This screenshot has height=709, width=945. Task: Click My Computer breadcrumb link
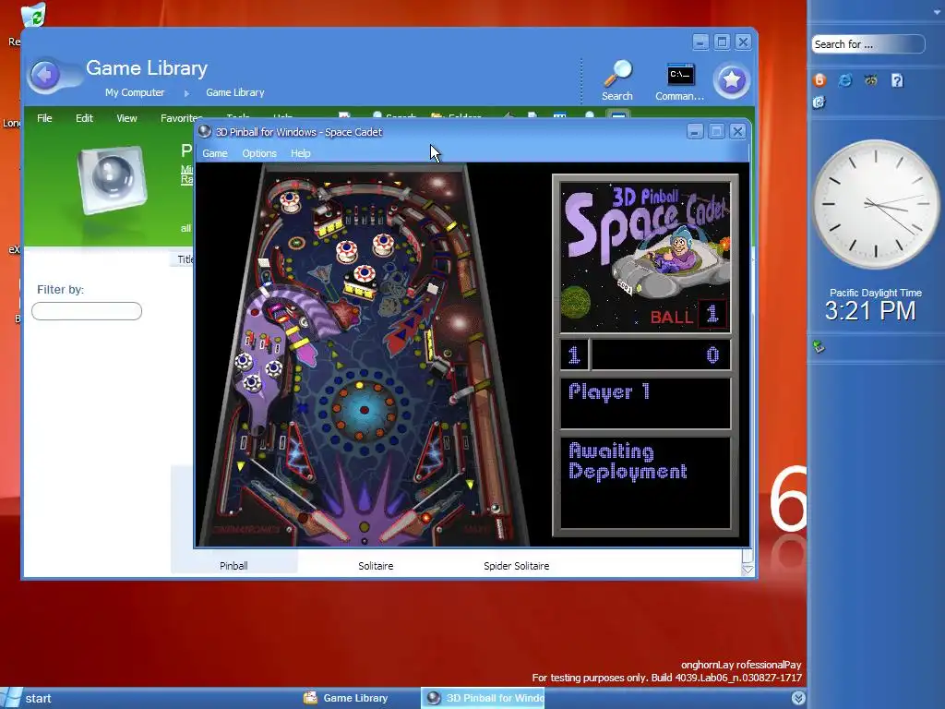135,92
